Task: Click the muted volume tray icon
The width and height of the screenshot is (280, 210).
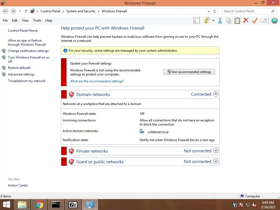Action: pos(254,205)
